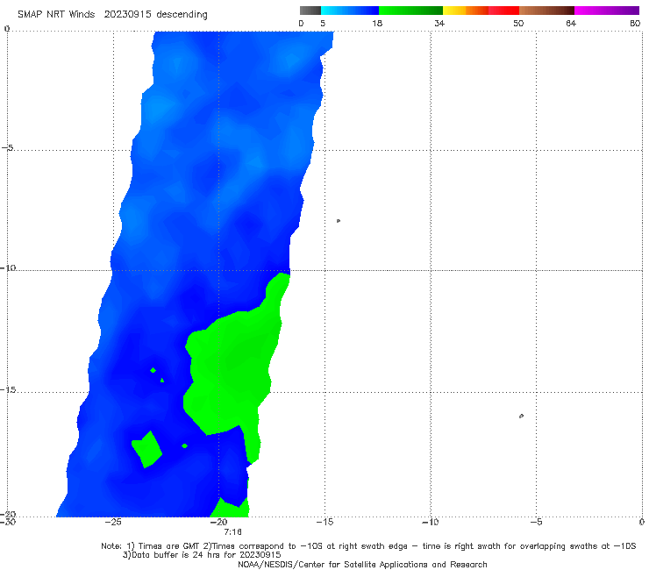Viewport: 649px width, 570px height.
Task: Click the brown segment of the color bar
Action: click(x=546, y=11)
